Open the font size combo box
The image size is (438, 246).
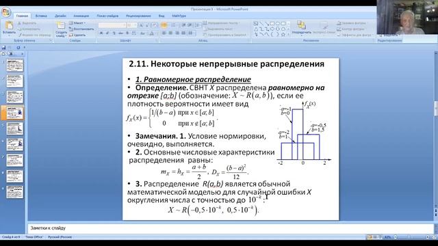coord(131,25)
